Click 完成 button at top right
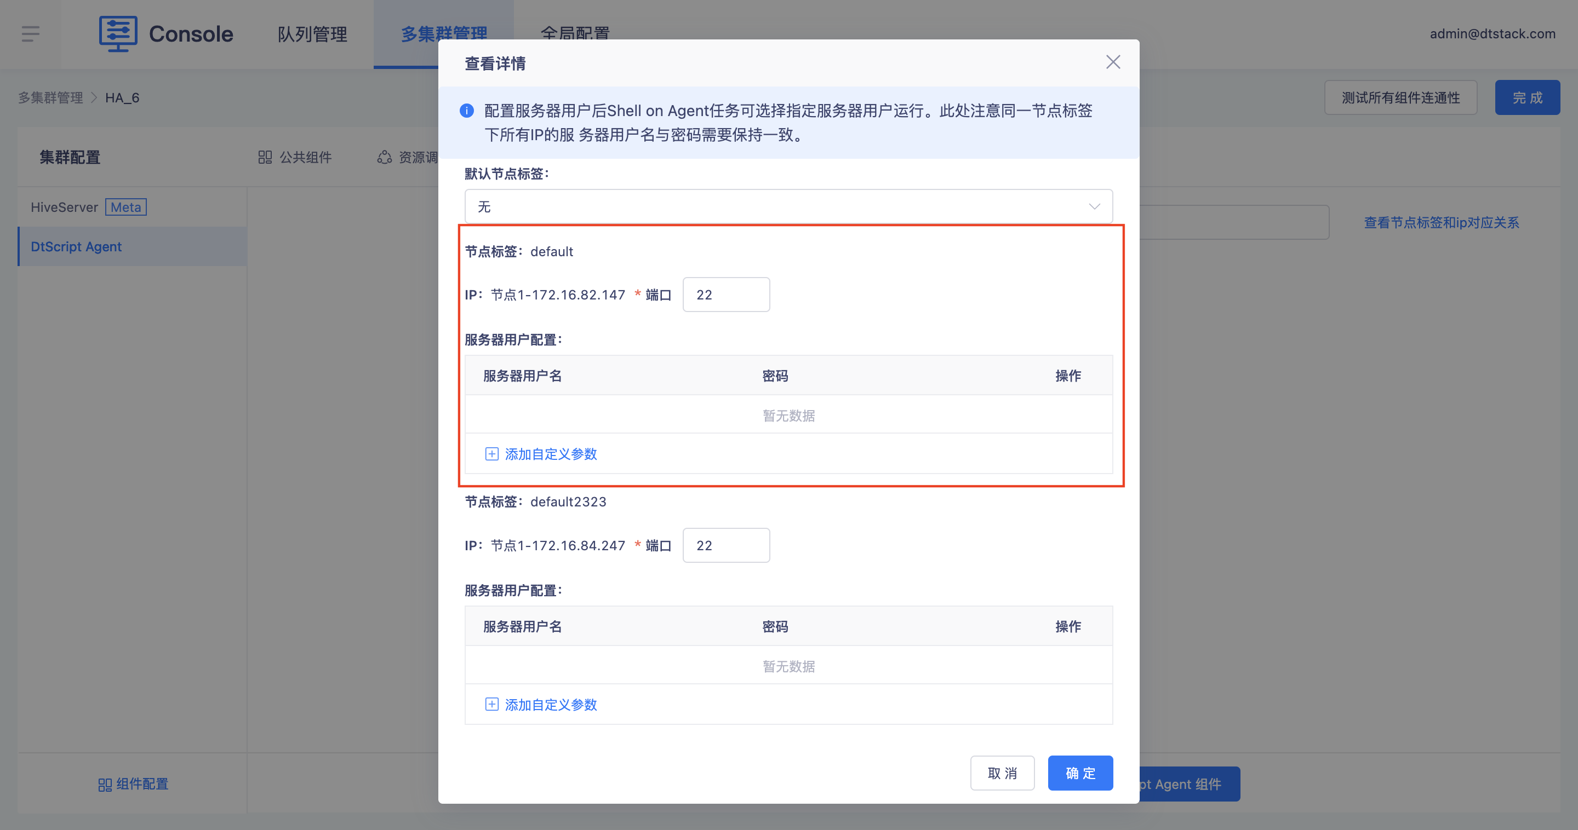This screenshot has height=830, width=1578. 1527,97
